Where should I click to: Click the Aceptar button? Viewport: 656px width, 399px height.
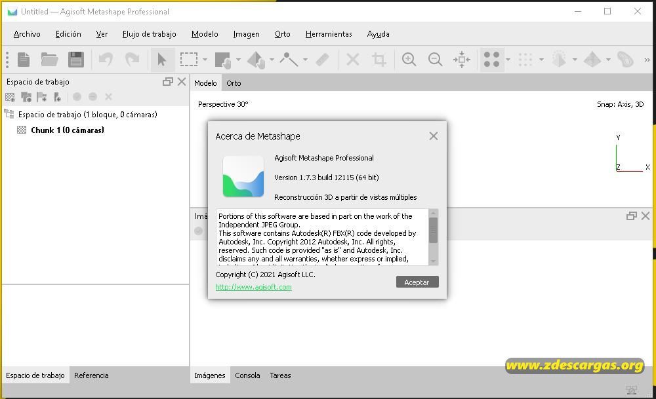click(x=417, y=282)
